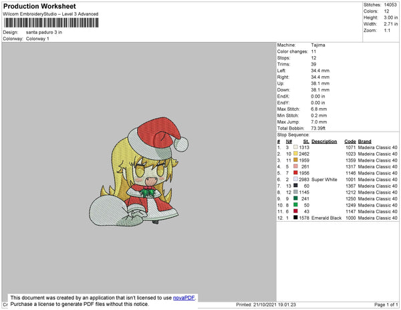Click the 'Up:' measurement label
Image resolution: width=401 pixels, height=310 pixels.
pos(281,84)
